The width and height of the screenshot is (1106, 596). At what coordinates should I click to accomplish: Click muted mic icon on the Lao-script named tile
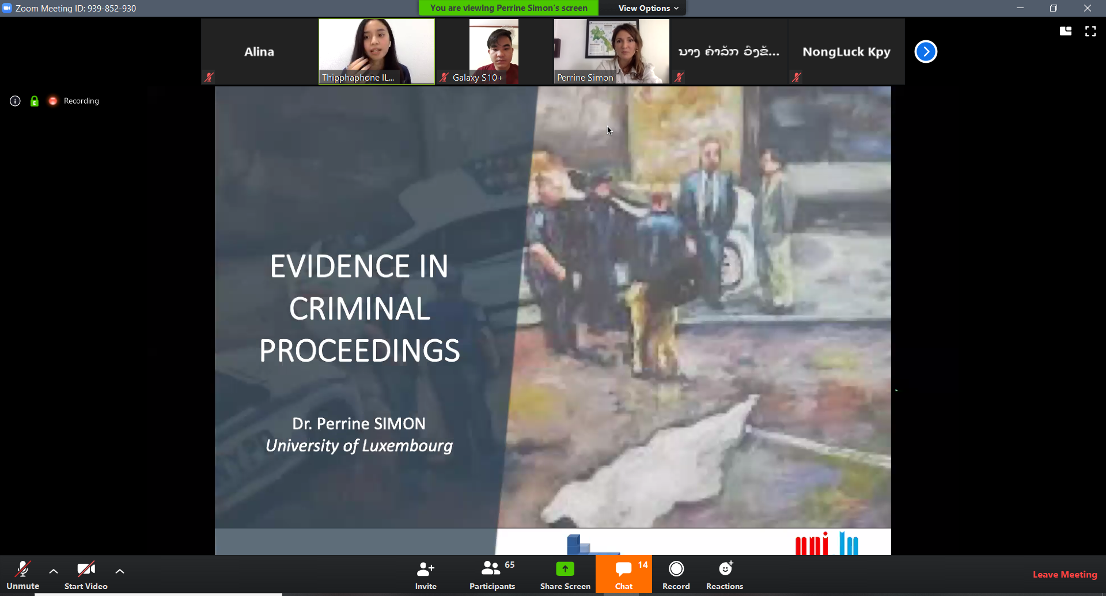679,77
